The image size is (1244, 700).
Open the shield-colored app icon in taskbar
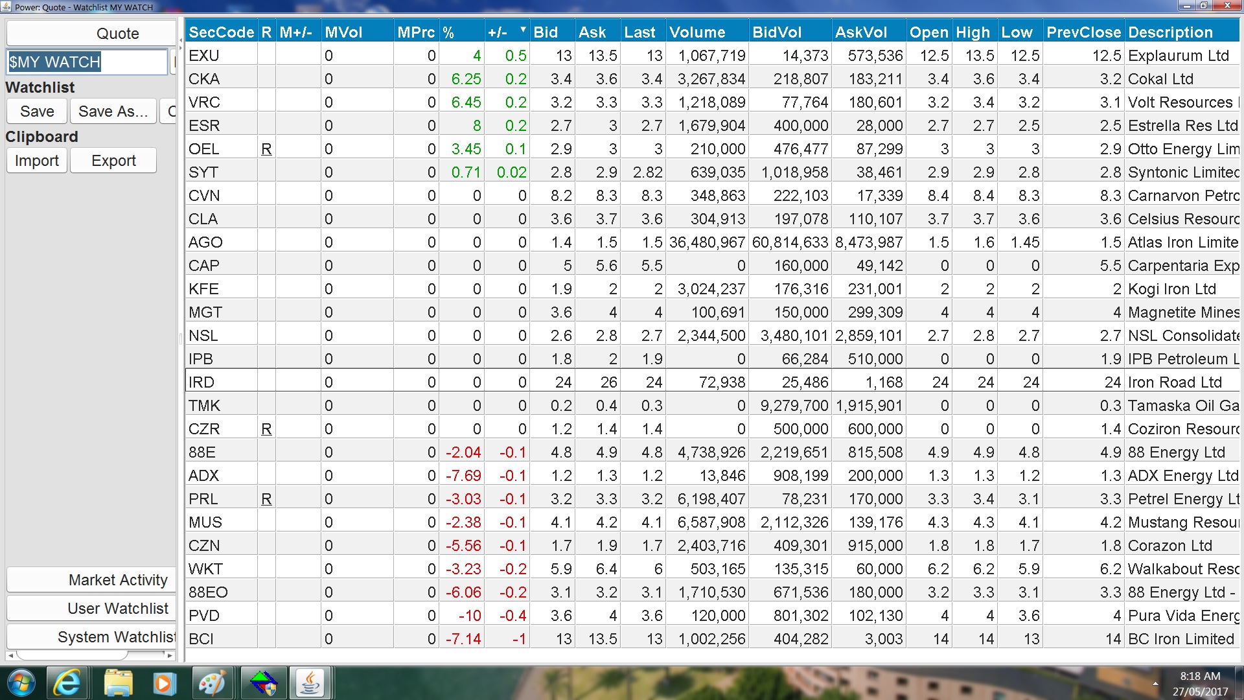click(262, 683)
